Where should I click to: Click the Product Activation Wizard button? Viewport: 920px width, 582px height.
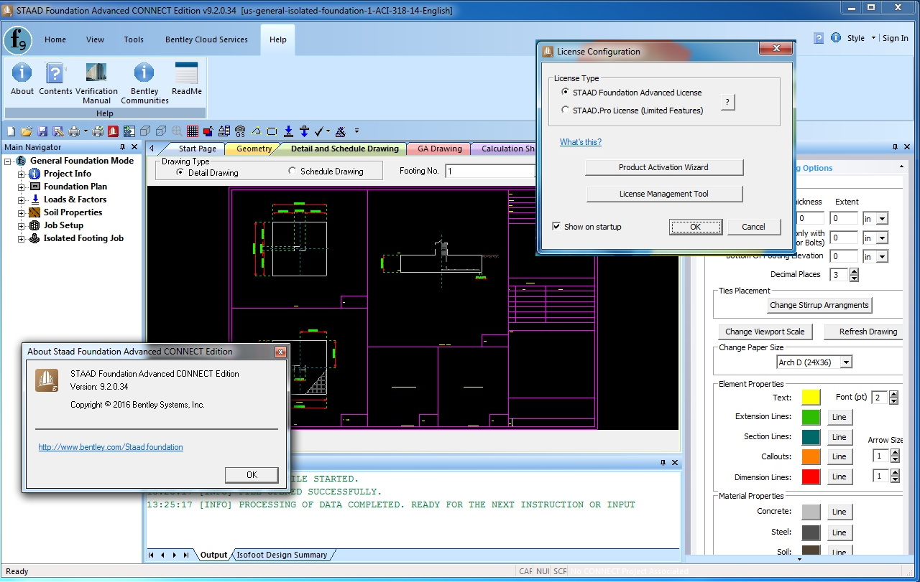tap(663, 167)
